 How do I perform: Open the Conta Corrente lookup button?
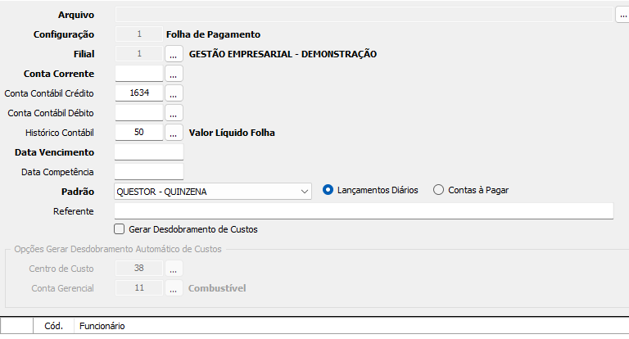coord(174,74)
